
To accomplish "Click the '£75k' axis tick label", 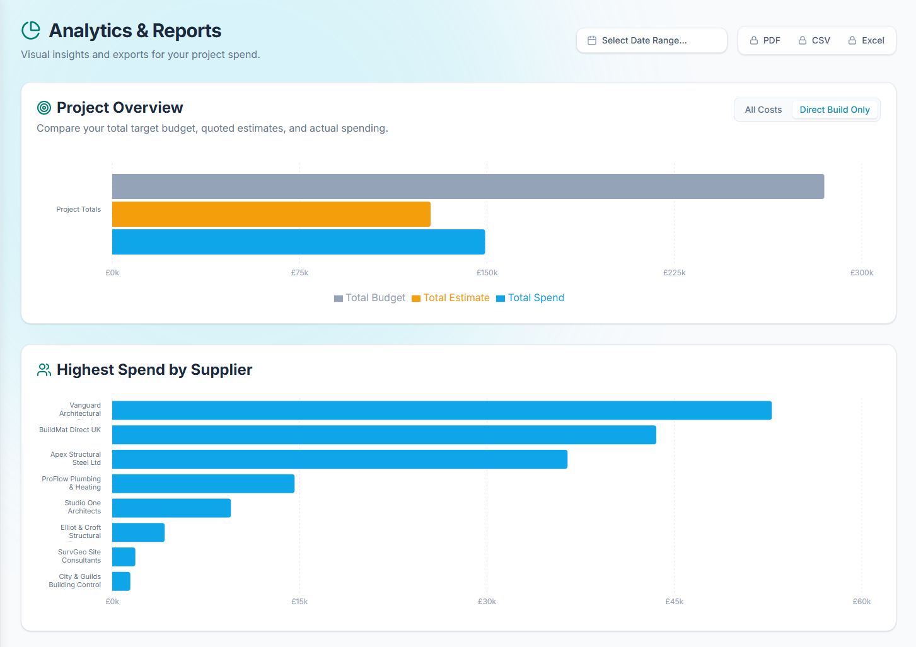I will 299,273.
